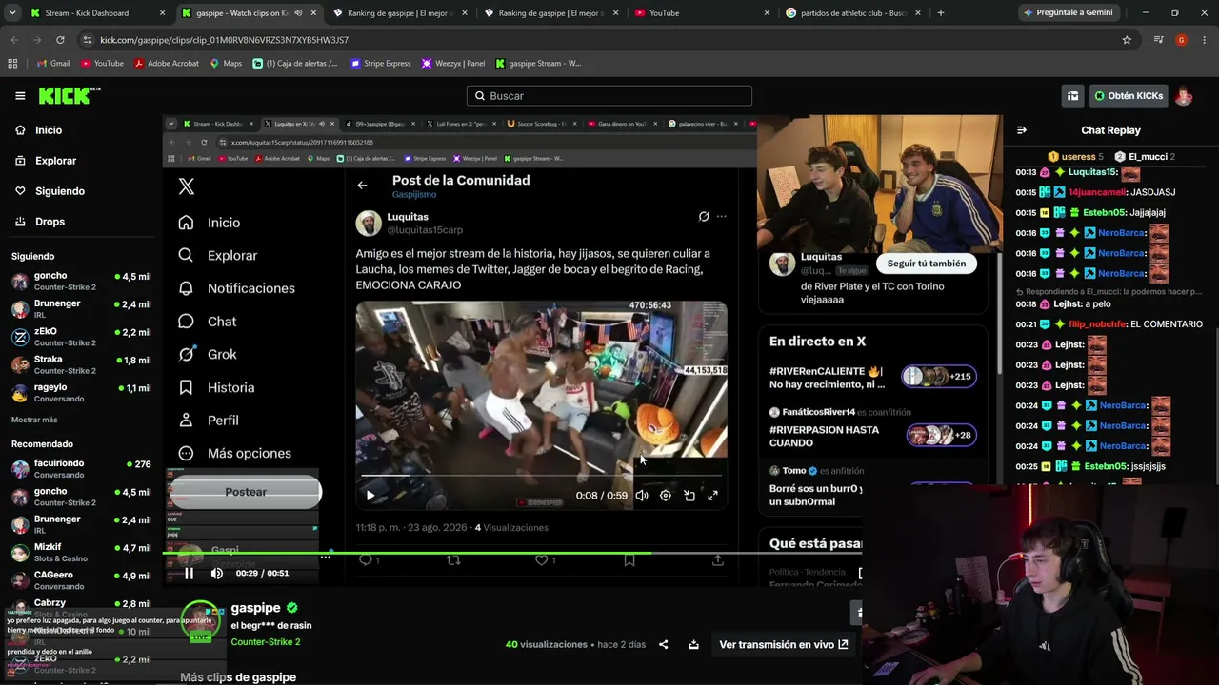The height and width of the screenshot is (685, 1219).
Task: Bookmark this page with the star
Action: coord(1127,40)
